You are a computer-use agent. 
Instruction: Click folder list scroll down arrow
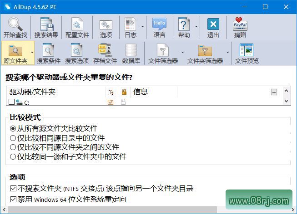tap(287, 101)
